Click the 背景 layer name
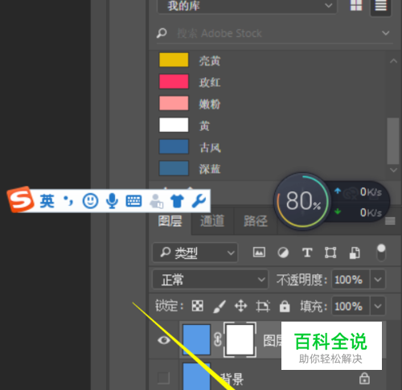Image resolution: width=402 pixels, height=390 pixels. click(x=232, y=379)
